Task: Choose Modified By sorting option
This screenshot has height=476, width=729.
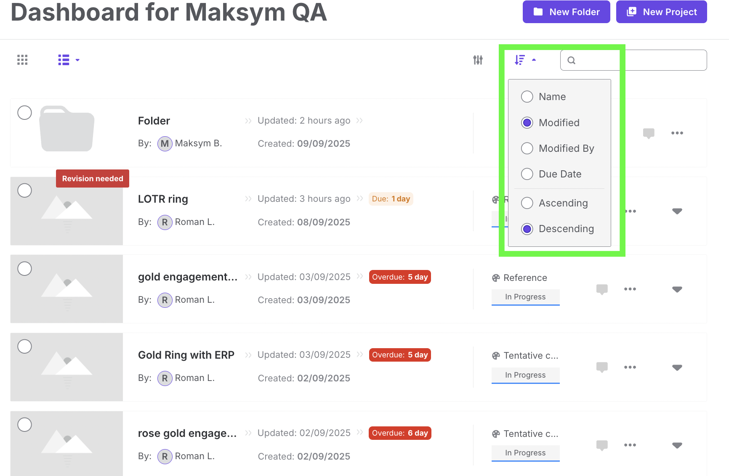Action: [527, 148]
